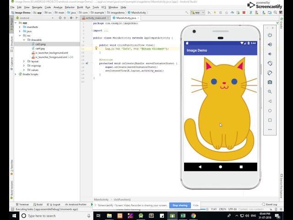Sync project with Gradle files icon
This screenshot has height=220, width=293.
pyautogui.click(x=251, y=12)
